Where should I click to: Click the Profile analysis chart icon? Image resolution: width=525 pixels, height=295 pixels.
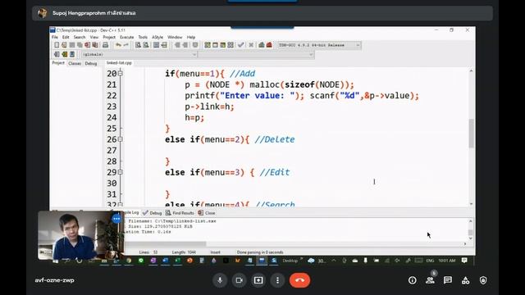(x=262, y=45)
